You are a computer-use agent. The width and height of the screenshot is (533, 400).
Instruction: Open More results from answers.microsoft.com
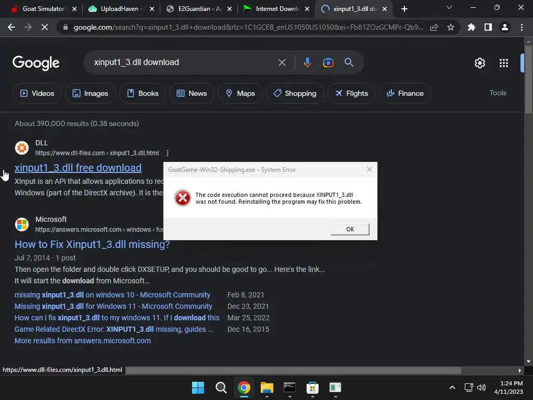pos(83,341)
